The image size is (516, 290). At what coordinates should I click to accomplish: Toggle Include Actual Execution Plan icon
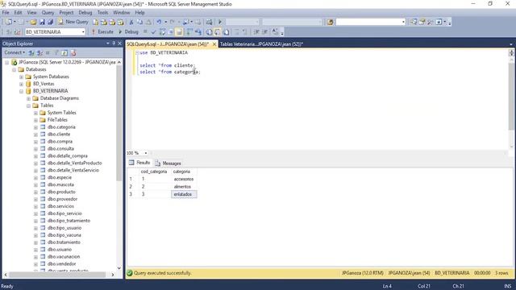[x=189, y=32]
